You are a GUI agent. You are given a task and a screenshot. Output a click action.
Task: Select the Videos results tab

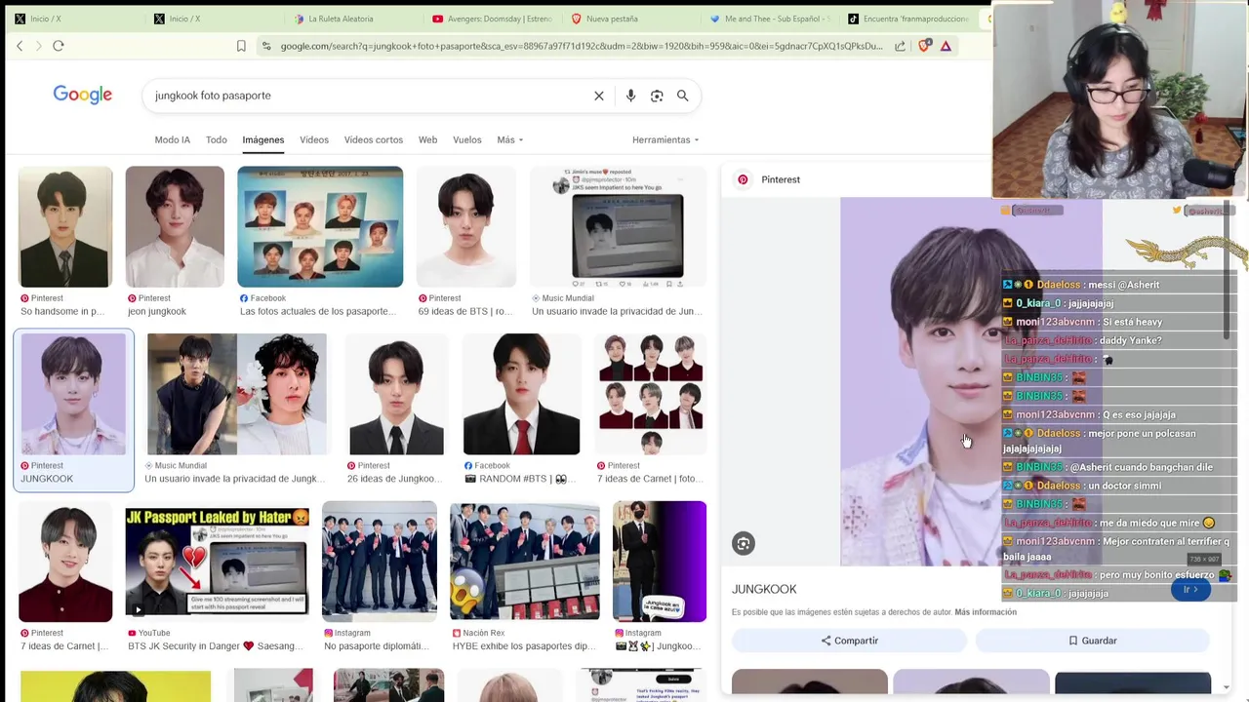[314, 139]
